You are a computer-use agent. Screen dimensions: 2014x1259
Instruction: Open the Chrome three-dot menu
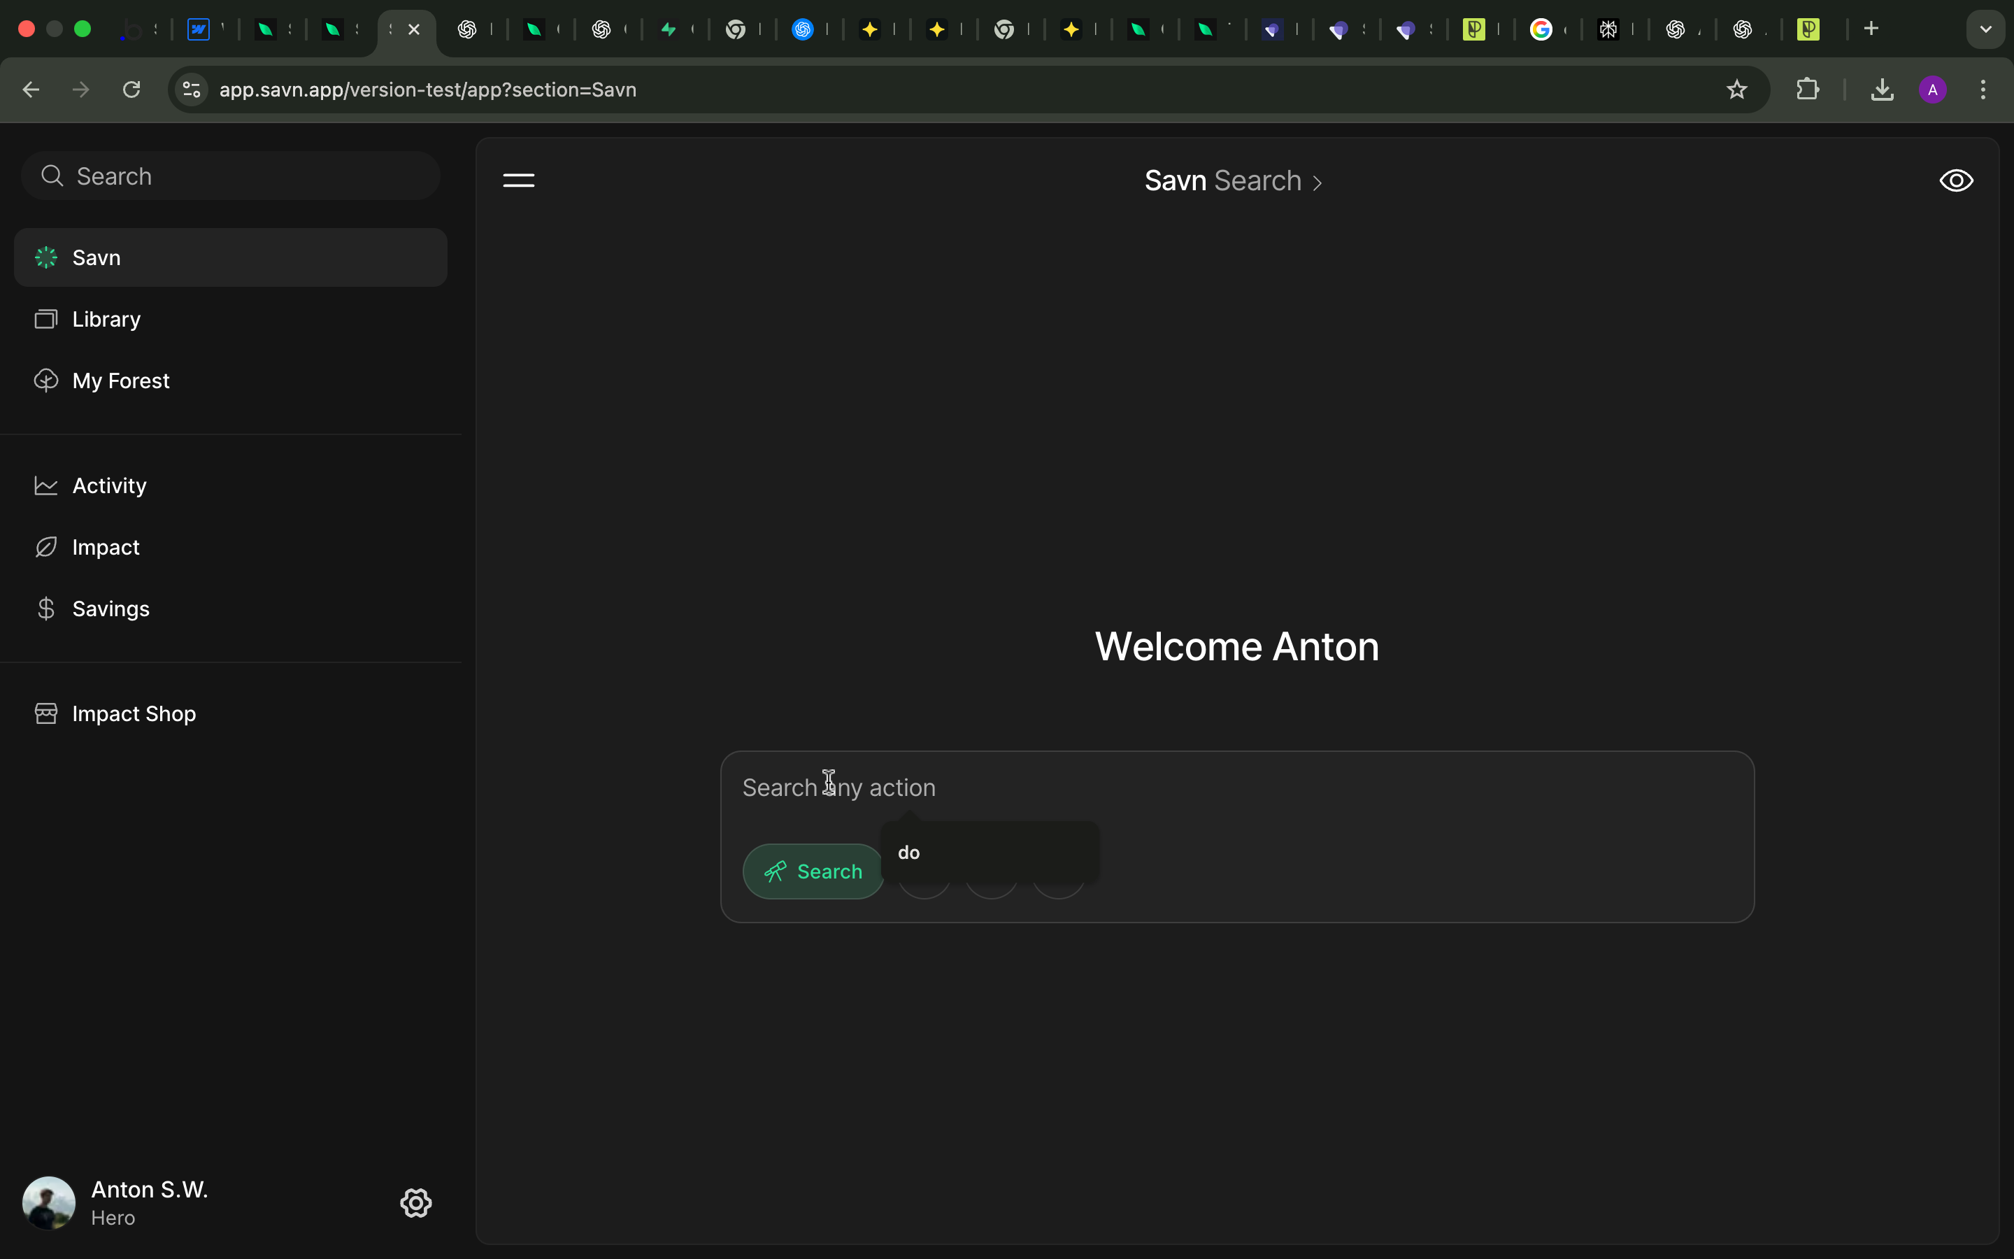click(x=1983, y=89)
